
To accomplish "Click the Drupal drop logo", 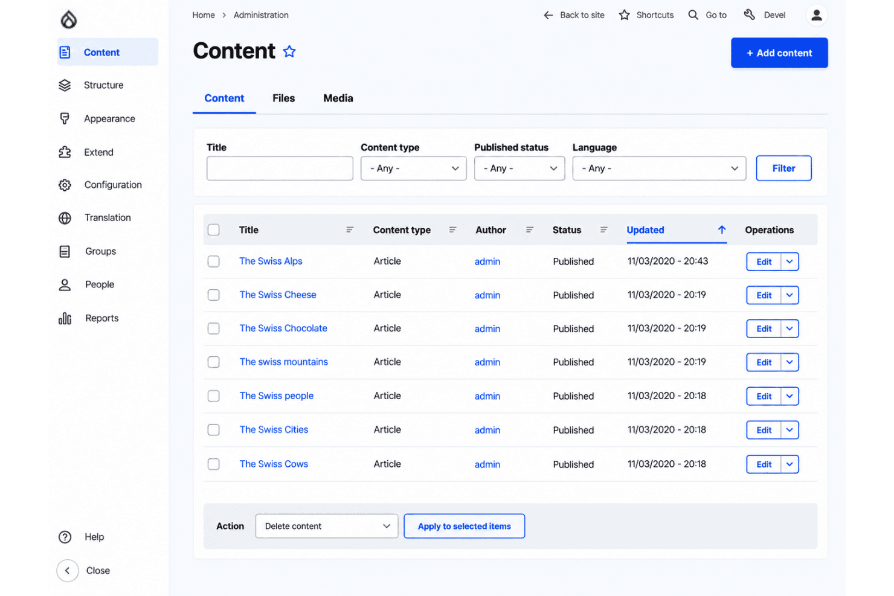I will point(68,19).
